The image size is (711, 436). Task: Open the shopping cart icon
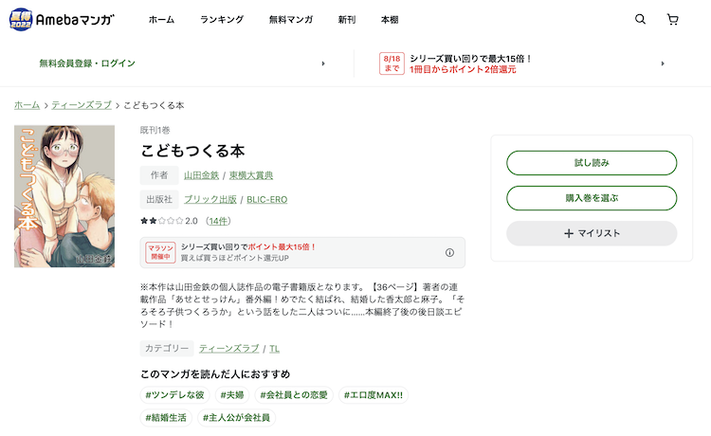672,19
